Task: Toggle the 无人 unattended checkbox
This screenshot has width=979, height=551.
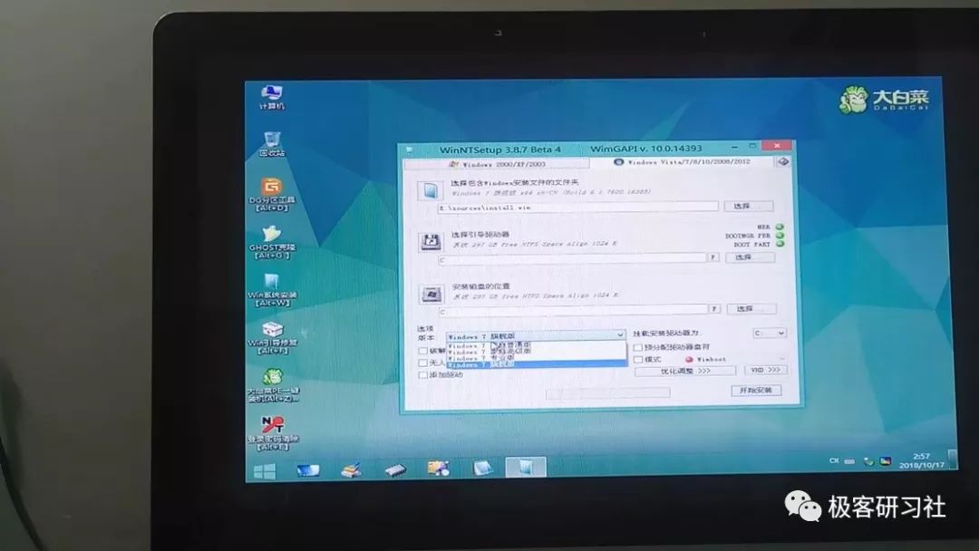Action: 422,362
